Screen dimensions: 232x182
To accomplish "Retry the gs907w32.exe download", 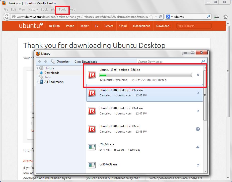I will pyautogui.click(x=198, y=165).
